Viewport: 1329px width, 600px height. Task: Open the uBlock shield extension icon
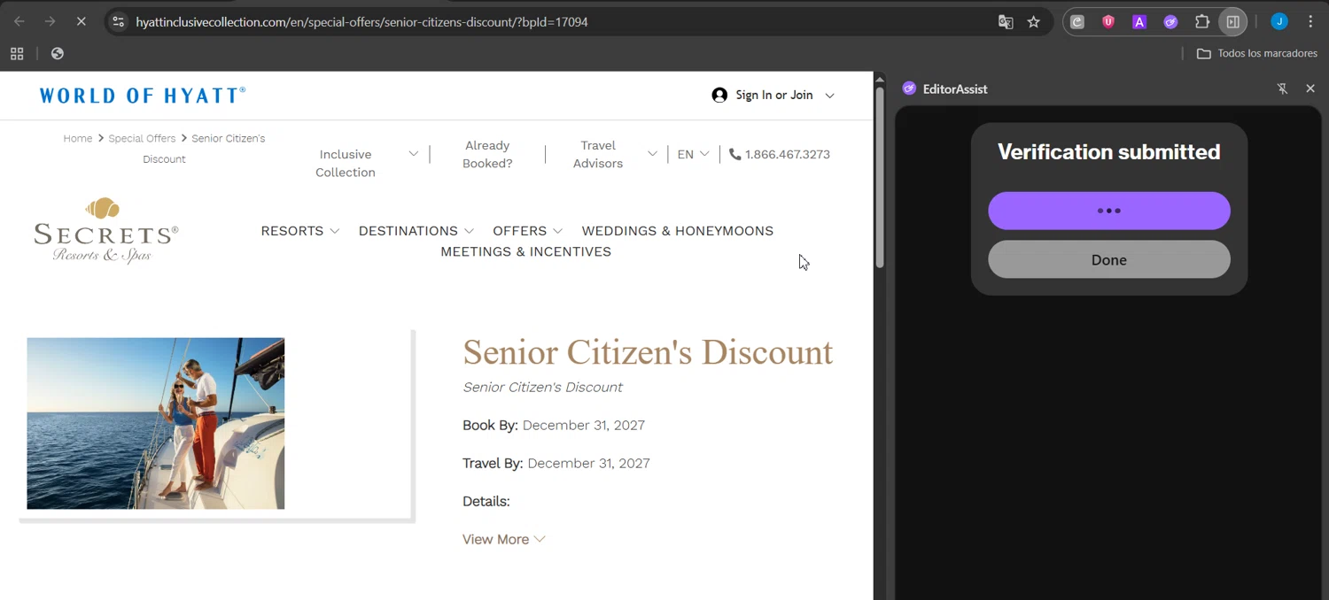(x=1108, y=22)
